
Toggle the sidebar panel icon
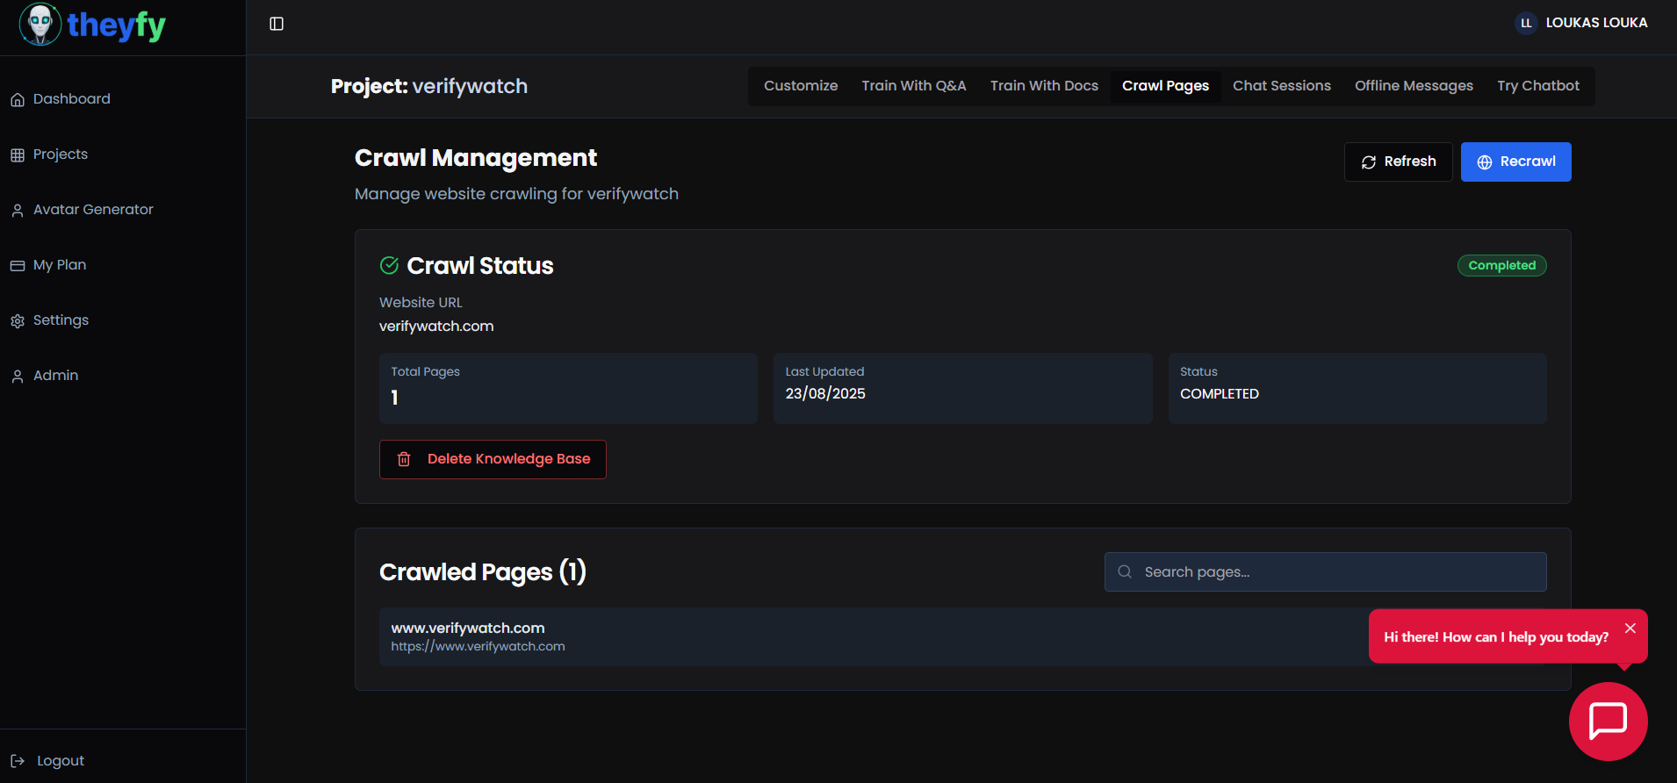click(x=277, y=24)
